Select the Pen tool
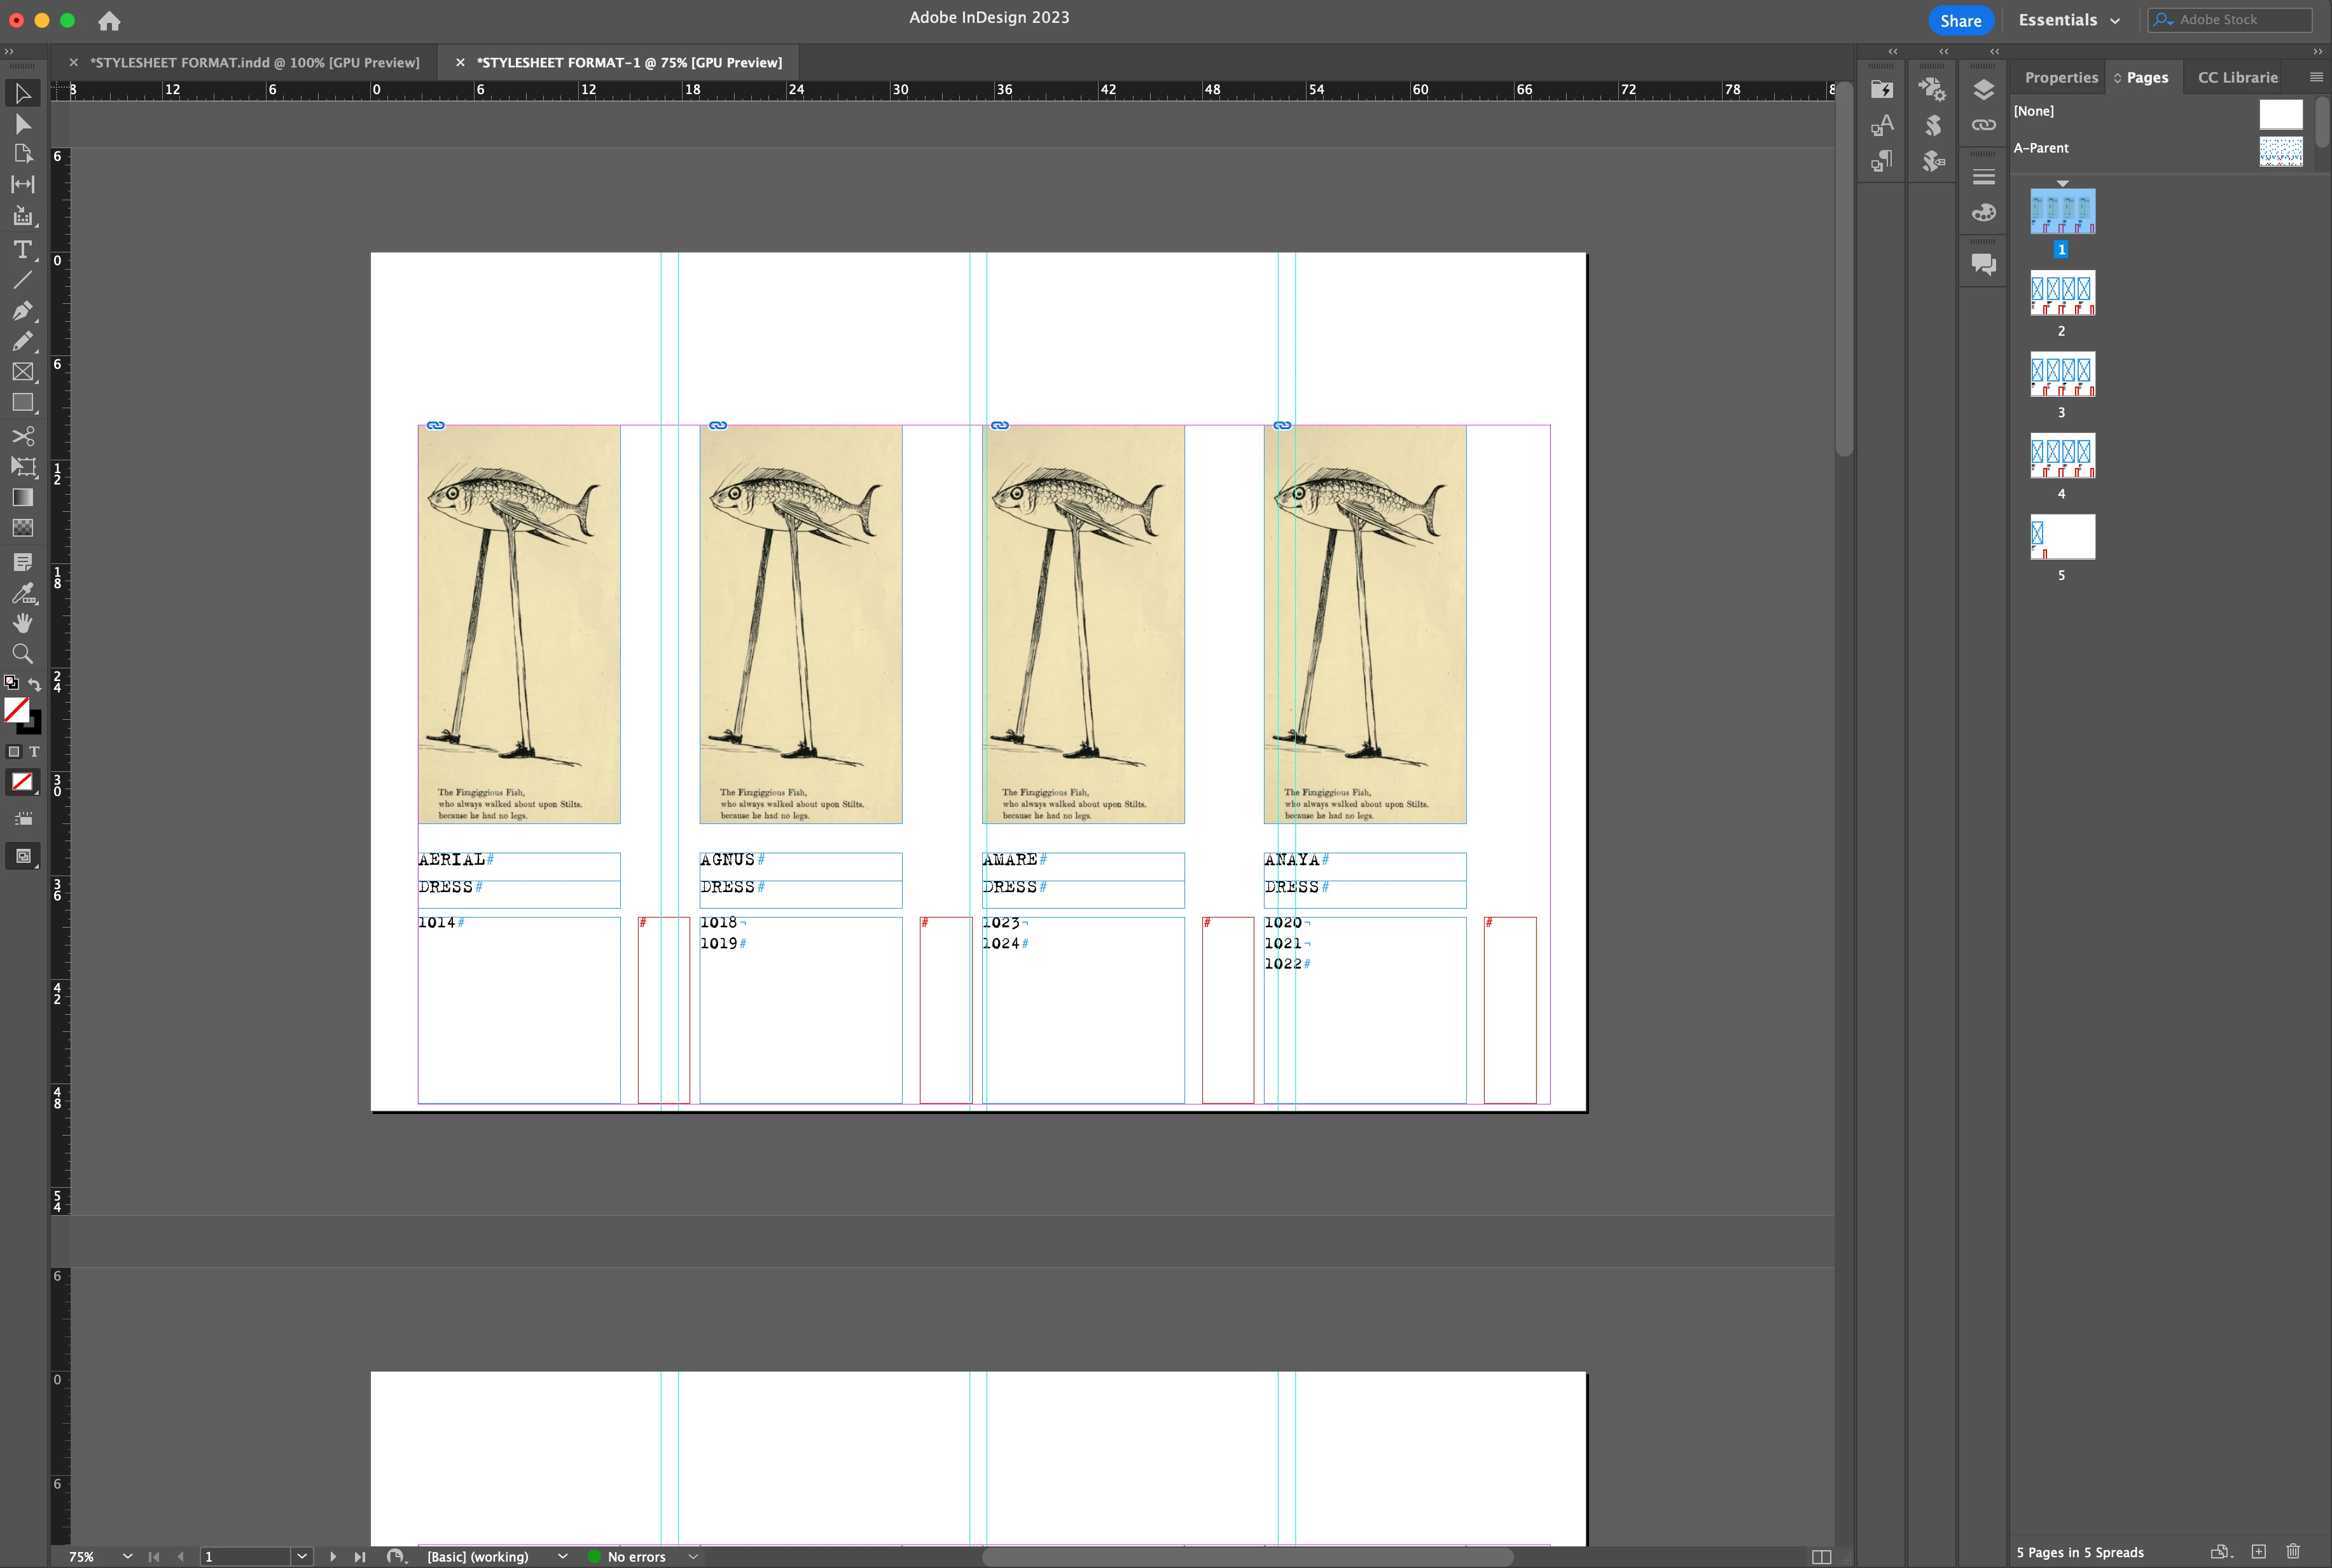2332x1568 pixels. (x=22, y=311)
